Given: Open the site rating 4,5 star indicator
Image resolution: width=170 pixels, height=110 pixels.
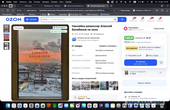Looking at the screenshot, I should click(x=19, y=11).
